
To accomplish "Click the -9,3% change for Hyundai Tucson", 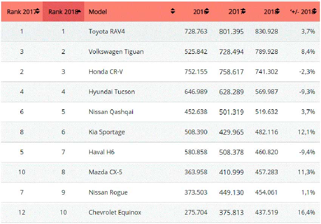I will click(307, 92).
